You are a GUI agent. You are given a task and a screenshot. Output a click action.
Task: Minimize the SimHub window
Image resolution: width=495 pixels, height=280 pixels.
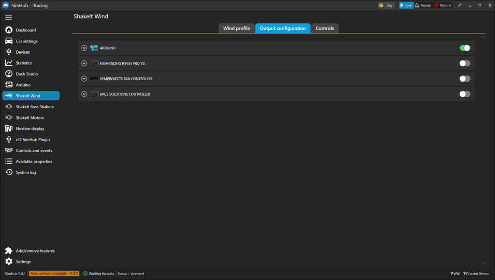coord(470,5)
